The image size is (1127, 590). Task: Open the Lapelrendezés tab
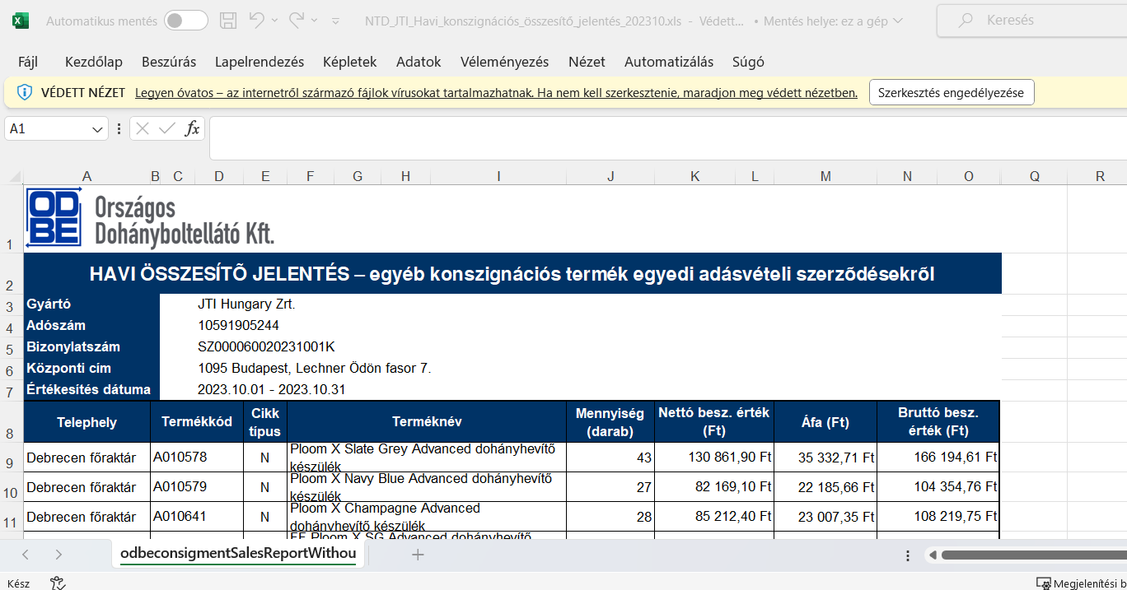click(260, 62)
